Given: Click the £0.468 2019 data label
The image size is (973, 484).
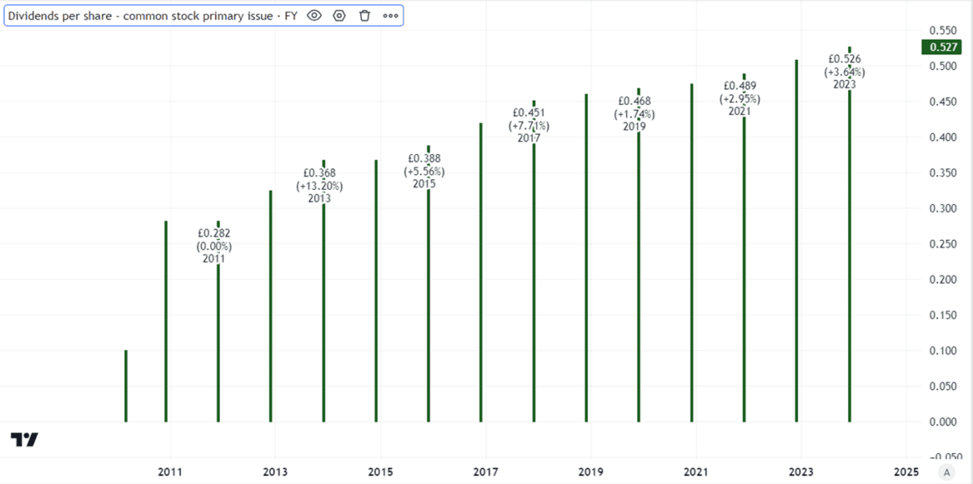Looking at the screenshot, I should coord(634,114).
